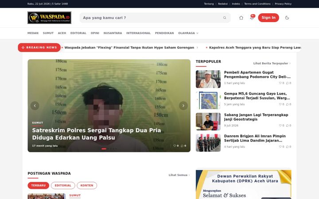This screenshot has height=199, width=319.
Task: Open the Lihat Berita Terpopuler link
Action: coord(272,63)
